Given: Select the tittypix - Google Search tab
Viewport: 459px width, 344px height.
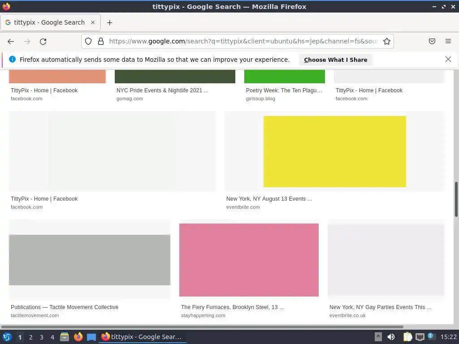Looking at the screenshot, I should [x=50, y=22].
